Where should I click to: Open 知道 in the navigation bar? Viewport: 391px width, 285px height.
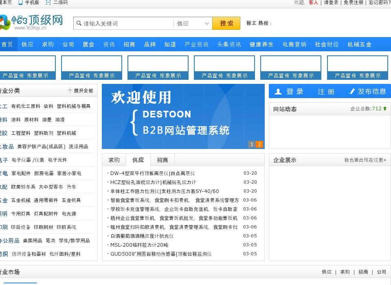coord(170,44)
